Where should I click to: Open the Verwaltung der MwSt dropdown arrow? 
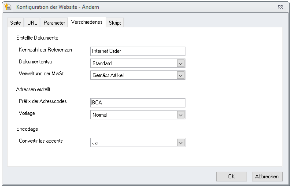(x=181, y=75)
